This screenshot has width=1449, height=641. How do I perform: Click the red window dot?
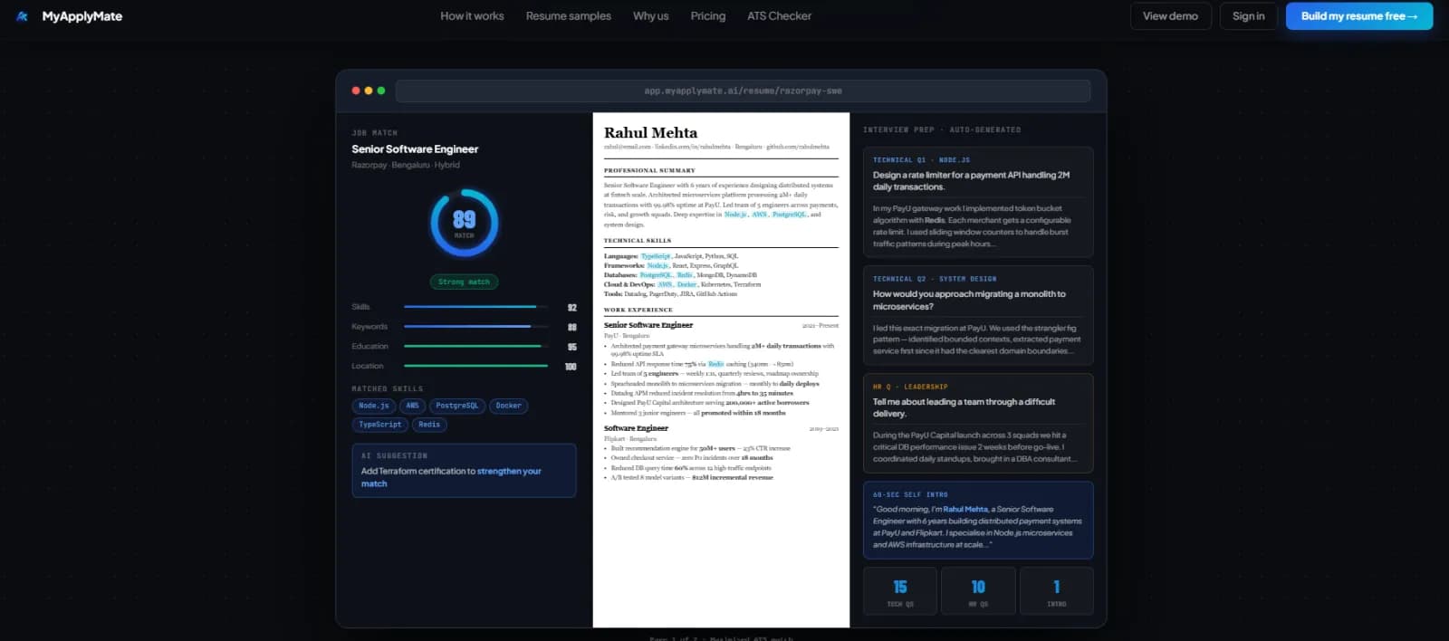click(356, 91)
